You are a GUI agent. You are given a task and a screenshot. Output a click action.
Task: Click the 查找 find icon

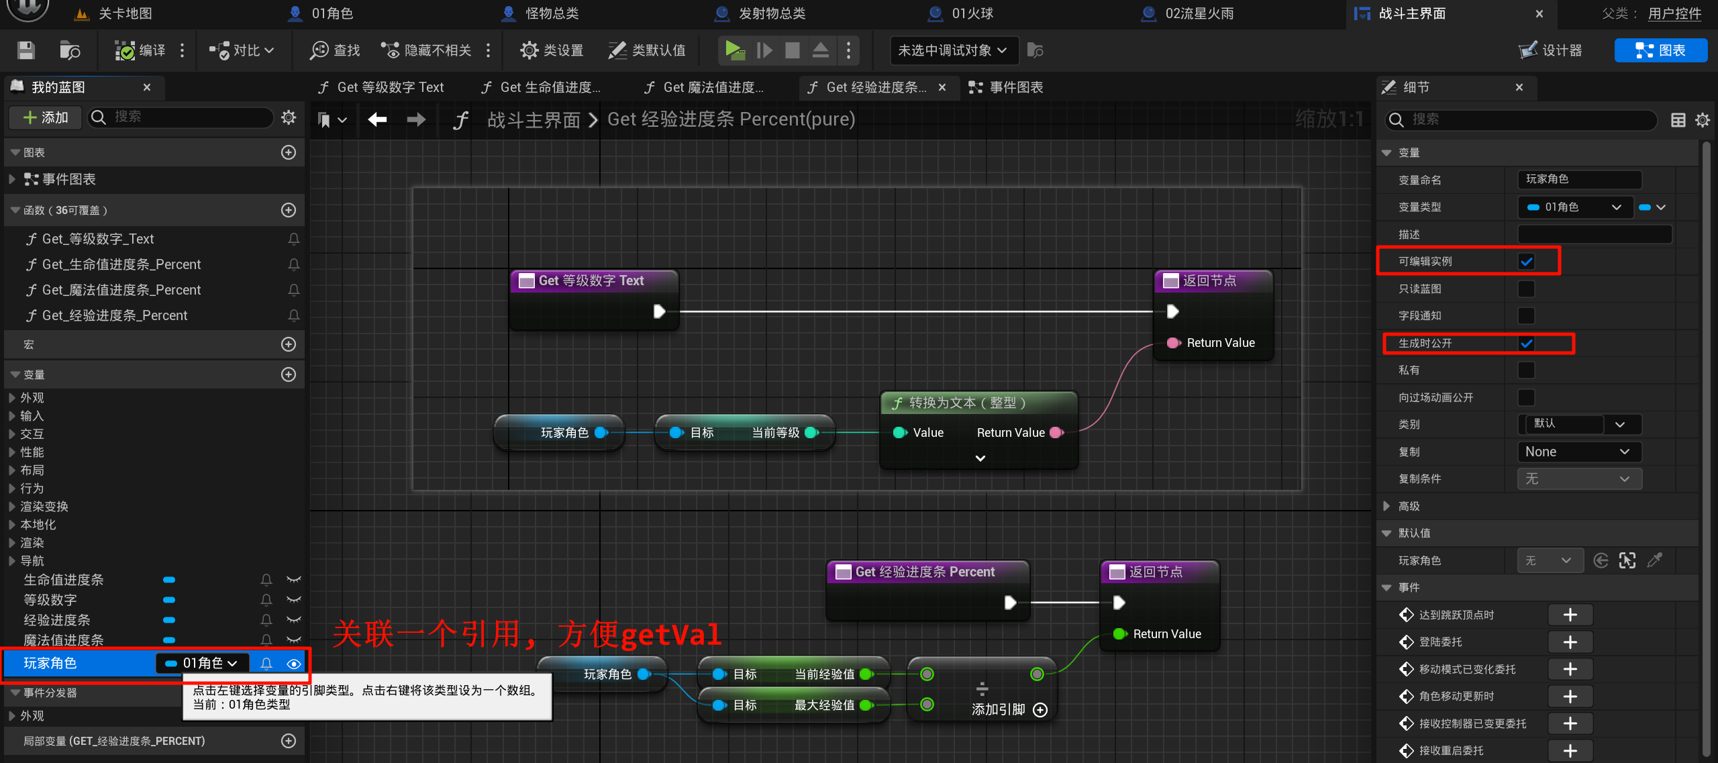[x=335, y=50]
